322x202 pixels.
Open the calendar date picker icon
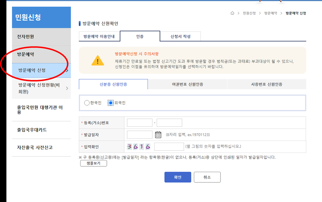159,135
